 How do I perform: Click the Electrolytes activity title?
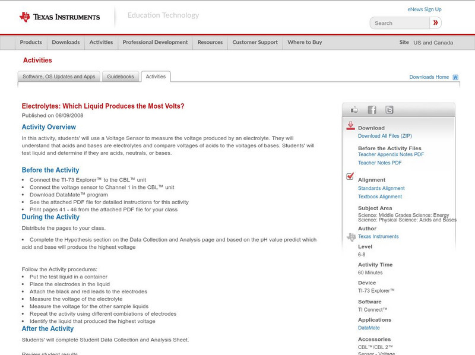[x=103, y=106]
